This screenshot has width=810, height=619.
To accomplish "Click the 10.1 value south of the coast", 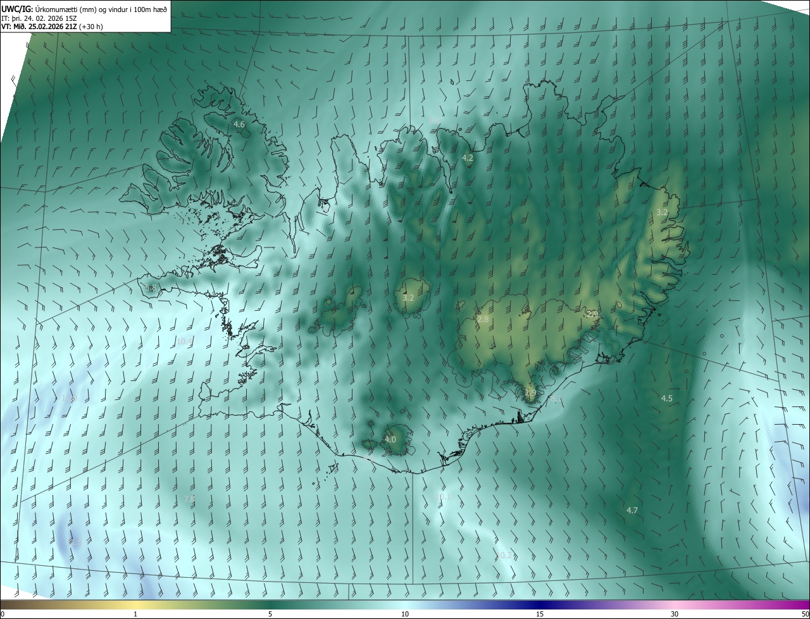I will click(x=443, y=497).
